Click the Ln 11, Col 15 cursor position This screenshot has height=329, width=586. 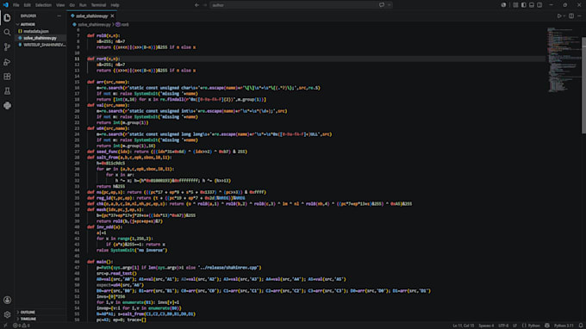[x=463, y=326]
